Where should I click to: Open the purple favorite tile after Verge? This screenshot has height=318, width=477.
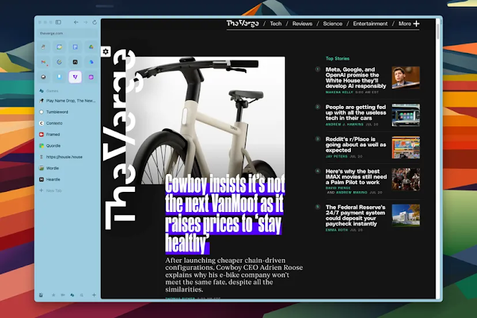91,77
